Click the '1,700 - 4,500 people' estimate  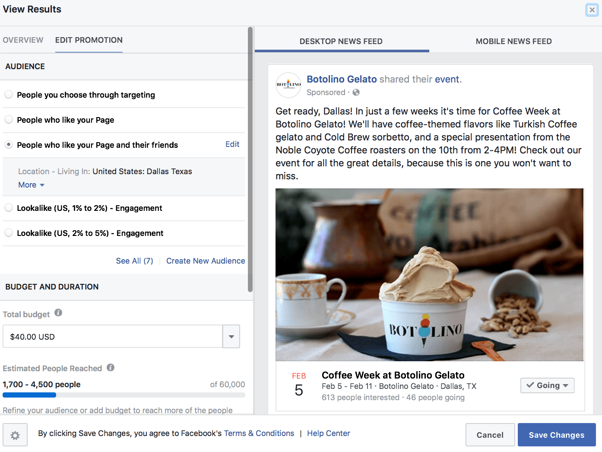(41, 385)
